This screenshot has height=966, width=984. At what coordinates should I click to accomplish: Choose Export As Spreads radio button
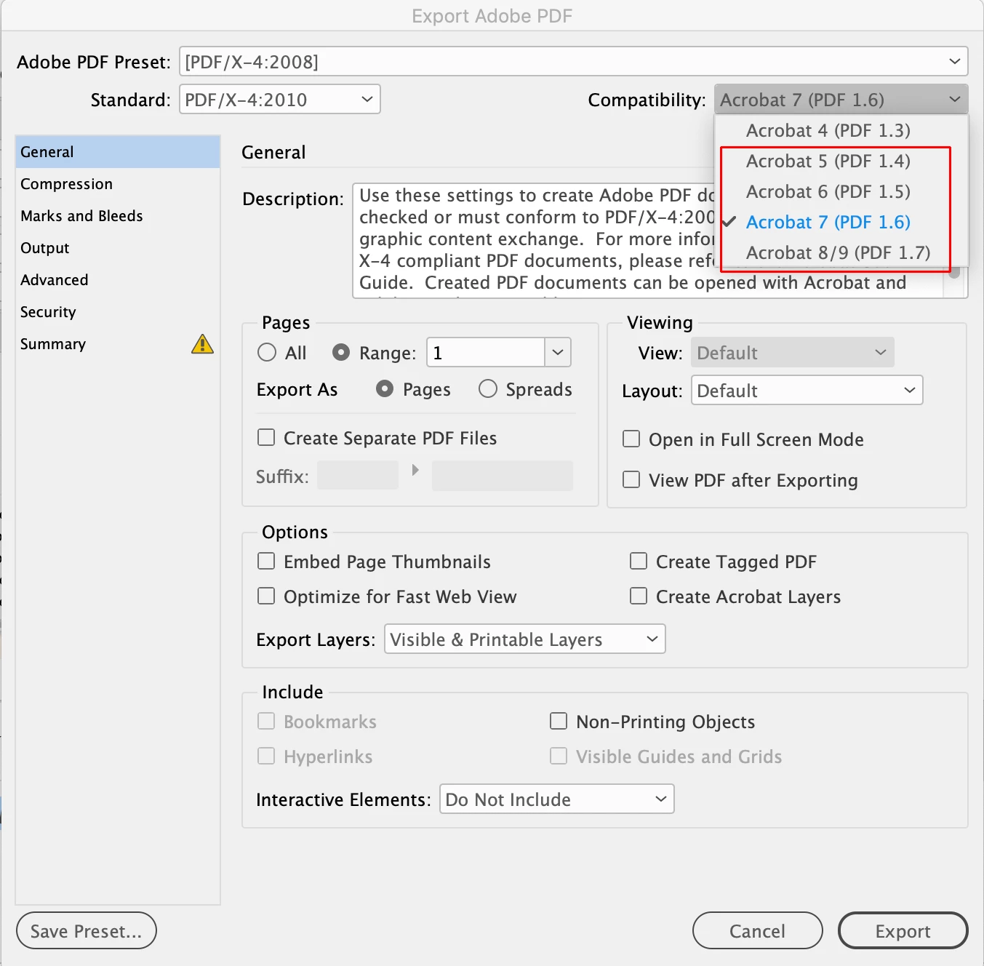pos(488,389)
